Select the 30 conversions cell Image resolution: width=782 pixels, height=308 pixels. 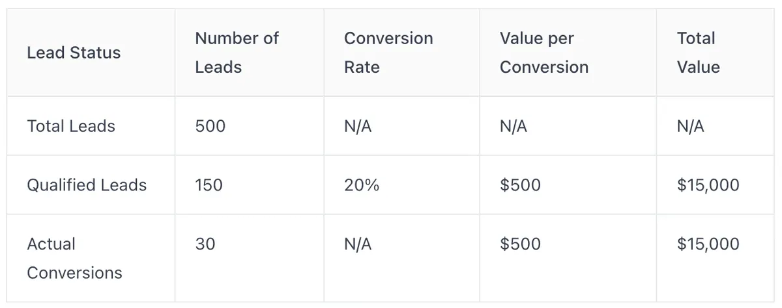pos(205,244)
